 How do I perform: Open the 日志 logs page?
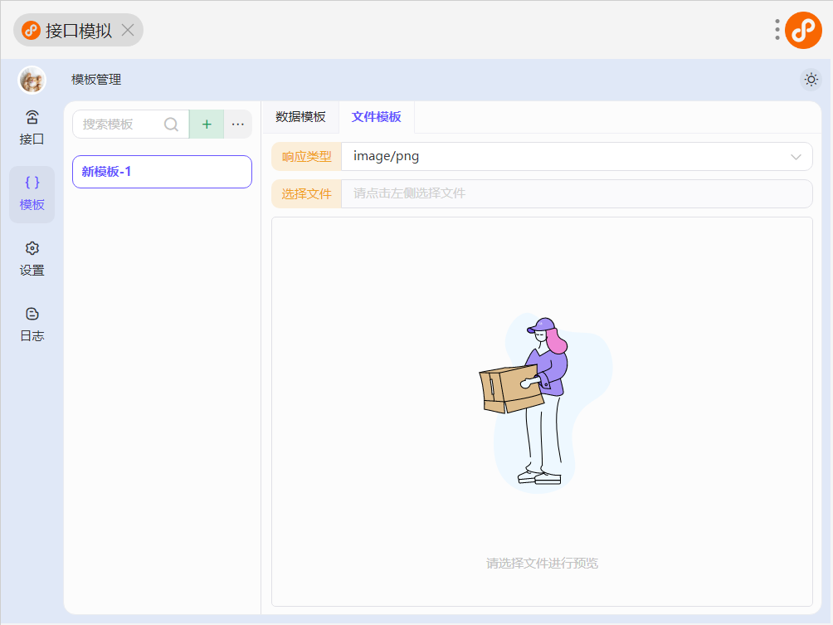(32, 325)
